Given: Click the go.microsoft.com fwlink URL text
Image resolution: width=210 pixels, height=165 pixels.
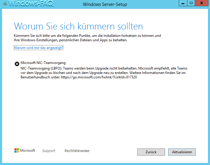Looking at the screenshot, I should click(x=99, y=77).
